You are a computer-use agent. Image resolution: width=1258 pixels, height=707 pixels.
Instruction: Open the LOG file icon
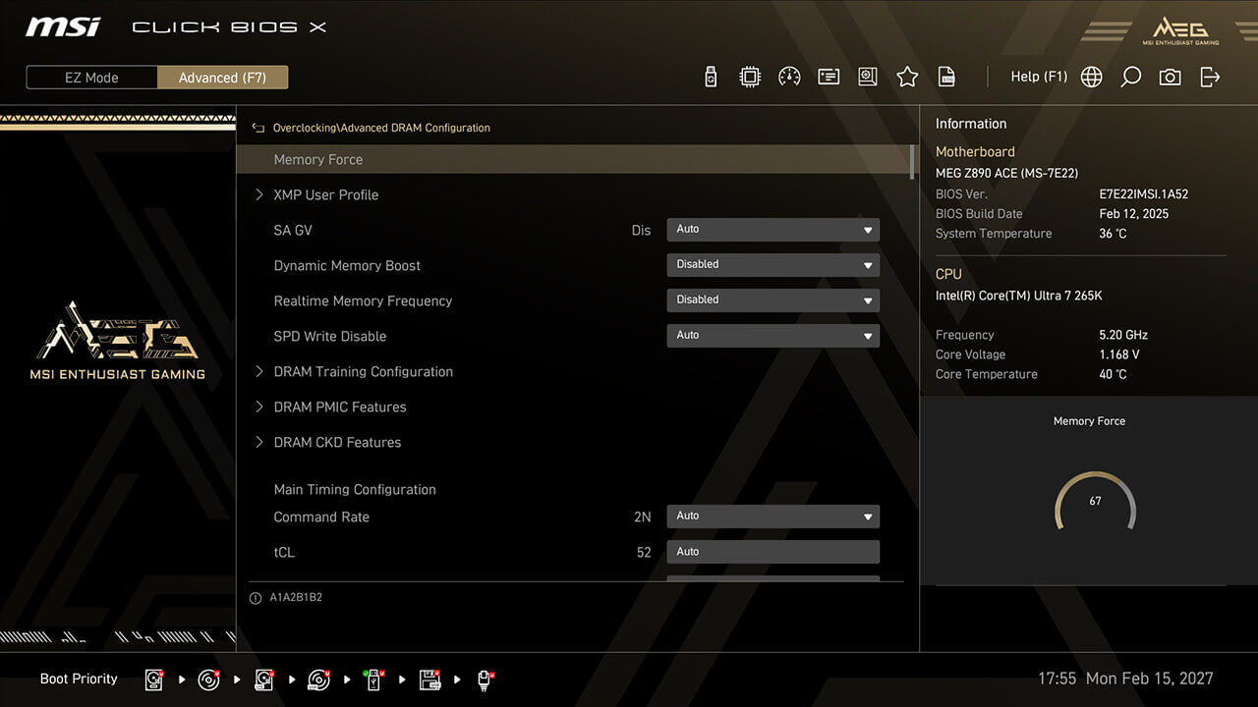click(x=946, y=77)
